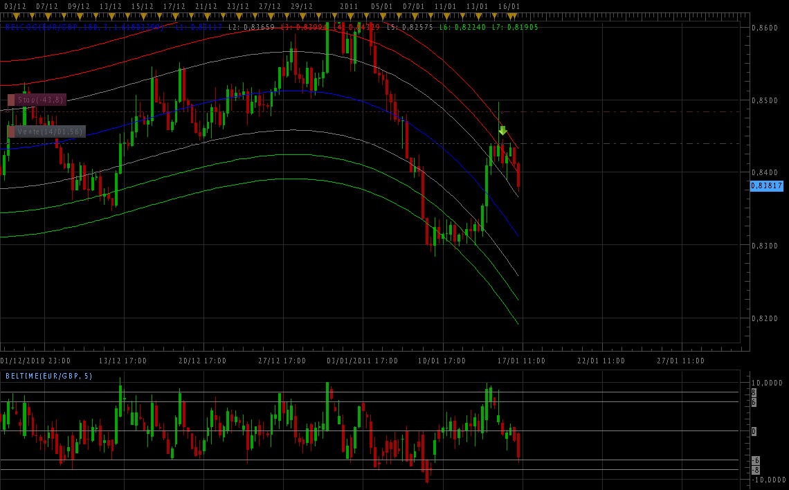Click the level 6 tag in the oscillator scale

(754, 402)
